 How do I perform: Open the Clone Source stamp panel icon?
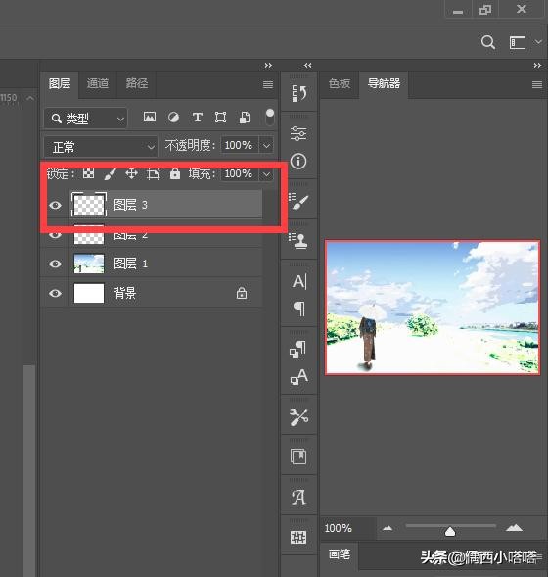click(x=298, y=241)
